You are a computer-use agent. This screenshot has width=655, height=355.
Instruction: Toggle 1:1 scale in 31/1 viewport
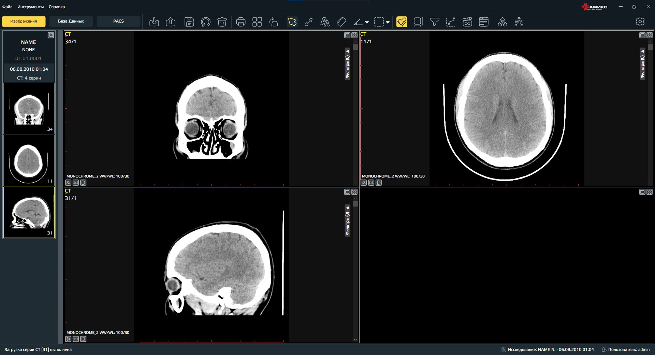76,339
